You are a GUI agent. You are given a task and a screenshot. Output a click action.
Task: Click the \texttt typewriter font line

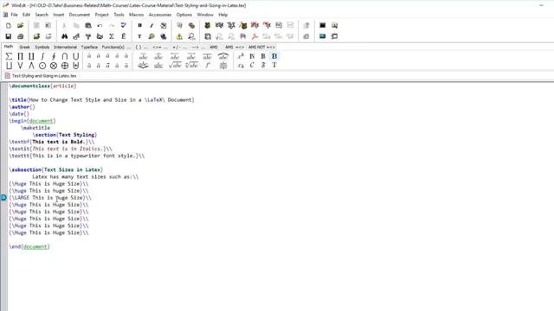(x=77, y=155)
